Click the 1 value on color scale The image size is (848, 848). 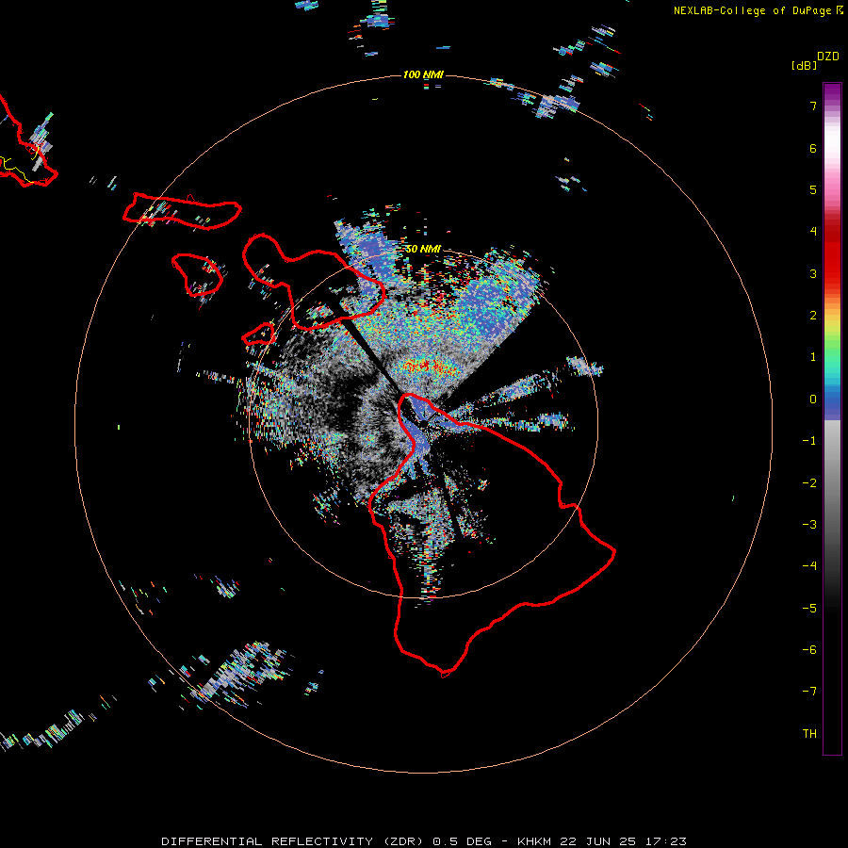click(x=813, y=357)
